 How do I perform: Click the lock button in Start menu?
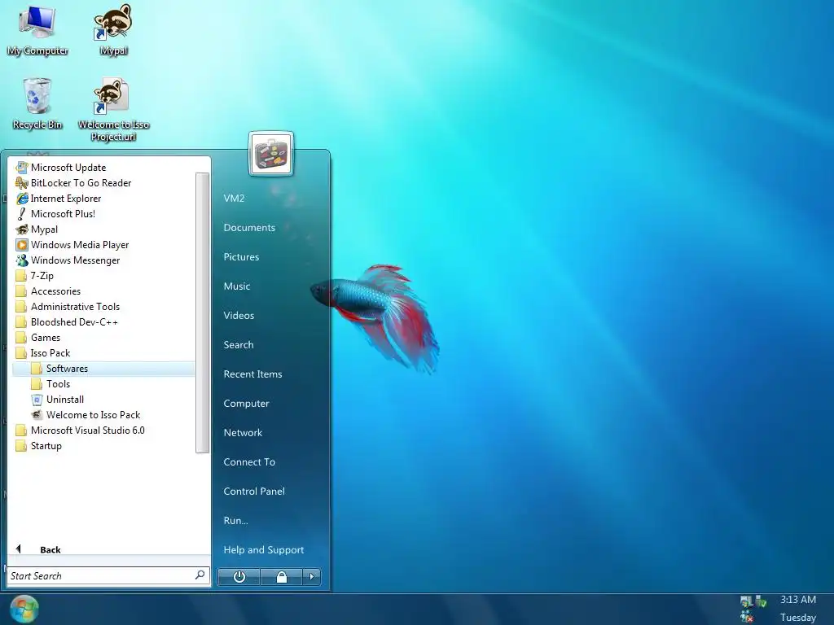(x=281, y=577)
